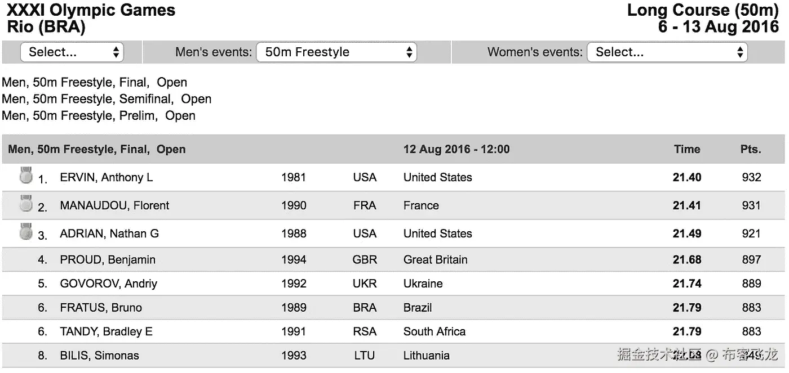Click BILIS, Simonas in eighth place
Viewport: 789px width, 373px height.
[99, 356]
